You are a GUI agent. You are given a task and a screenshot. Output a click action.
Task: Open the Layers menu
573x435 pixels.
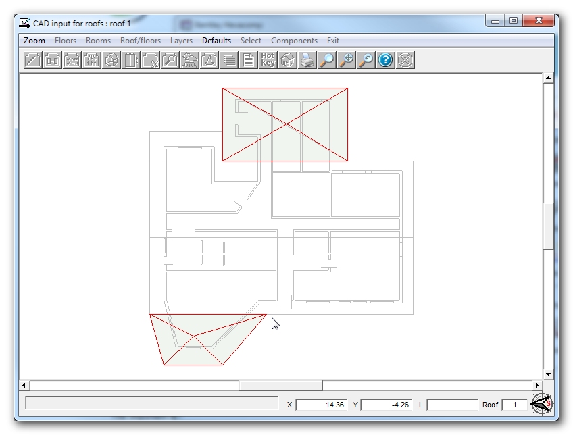(x=181, y=41)
